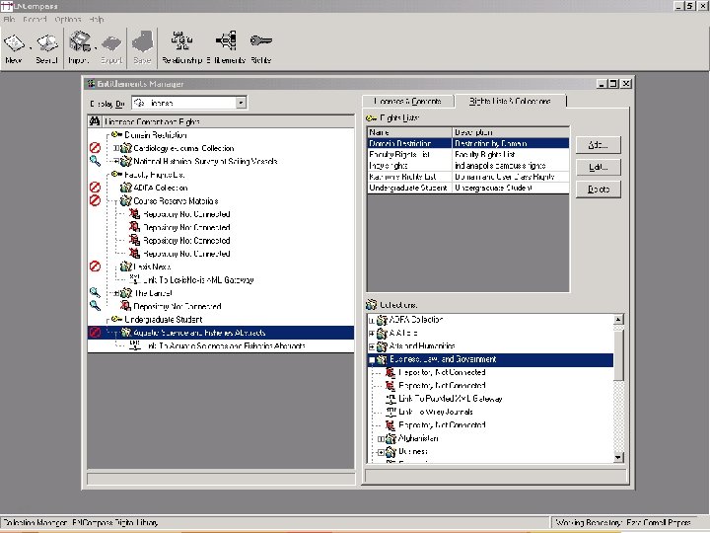Click the Collections scrollbar thumb

[x=618, y=353]
